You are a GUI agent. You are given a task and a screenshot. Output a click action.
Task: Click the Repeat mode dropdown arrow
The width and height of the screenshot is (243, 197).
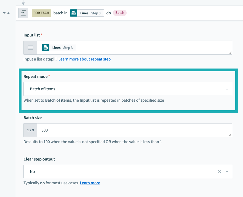(227, 89)
